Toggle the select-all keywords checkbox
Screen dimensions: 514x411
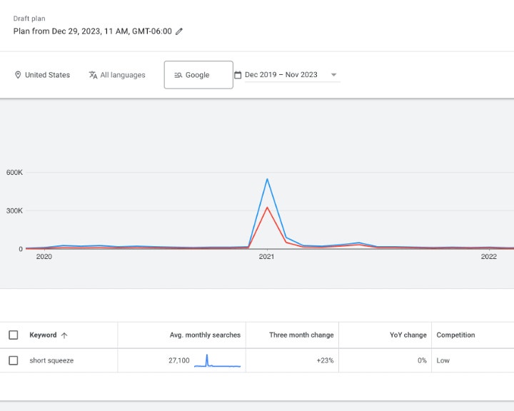(x=13, y=335)
